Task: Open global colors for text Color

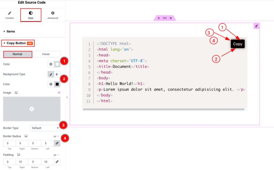Action: pyautogui.click(x=51, y=64)
